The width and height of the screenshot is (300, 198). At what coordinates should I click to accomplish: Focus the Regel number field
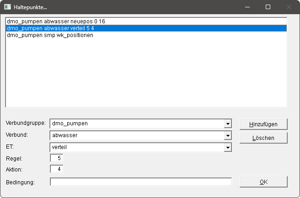(x=56, y=158)
